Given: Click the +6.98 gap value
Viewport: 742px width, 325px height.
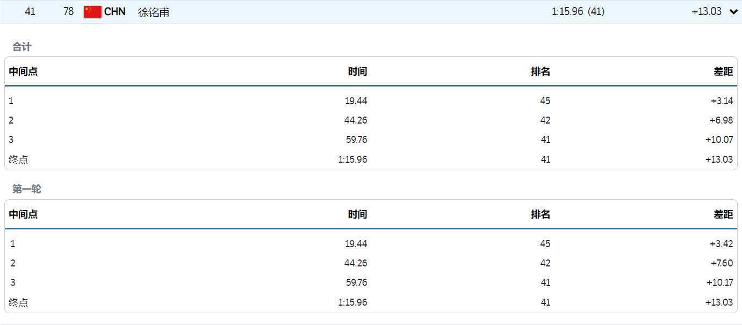Looking at the screenshot, I should point(721,120).
